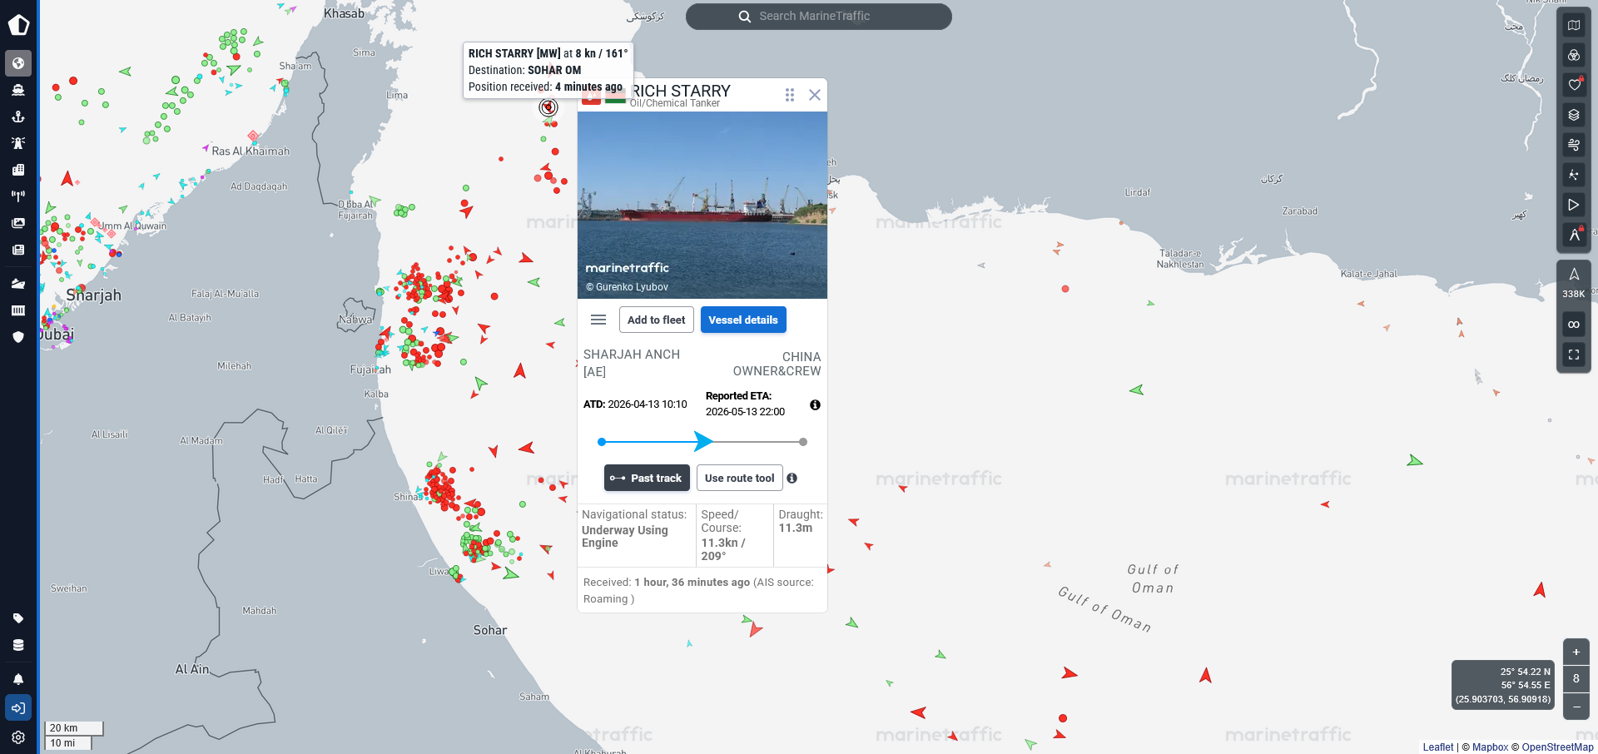Click the Sohar city label on map
The image size is (1598, 754).
(490, 630)
